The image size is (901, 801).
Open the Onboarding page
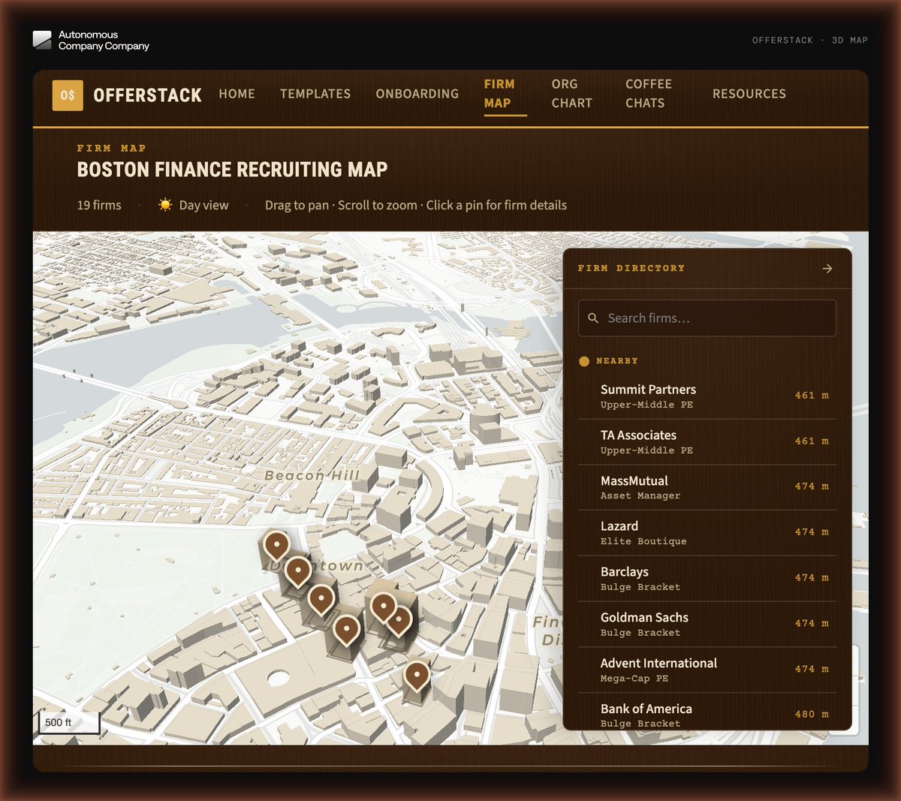point(417,94)
